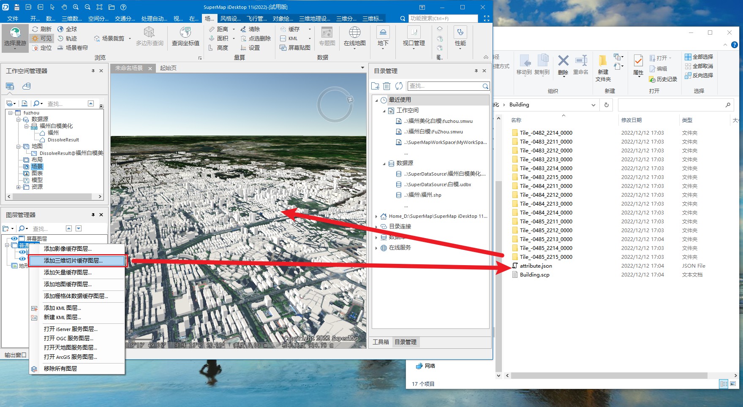The width and height of the screenshot is (743, 407).
Task: Click the refresh icon in 目录管理 panel
Action: [399, 86]
